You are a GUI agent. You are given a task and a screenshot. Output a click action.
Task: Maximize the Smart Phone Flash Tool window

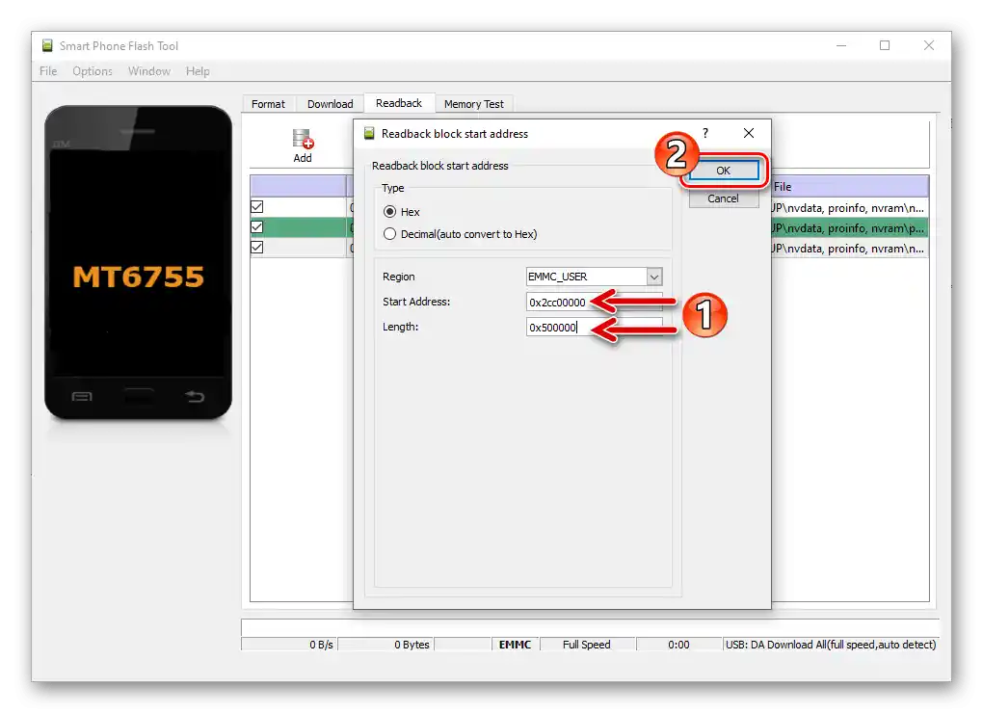885,45
